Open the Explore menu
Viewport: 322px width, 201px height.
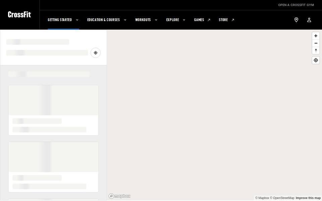[172, 20]
